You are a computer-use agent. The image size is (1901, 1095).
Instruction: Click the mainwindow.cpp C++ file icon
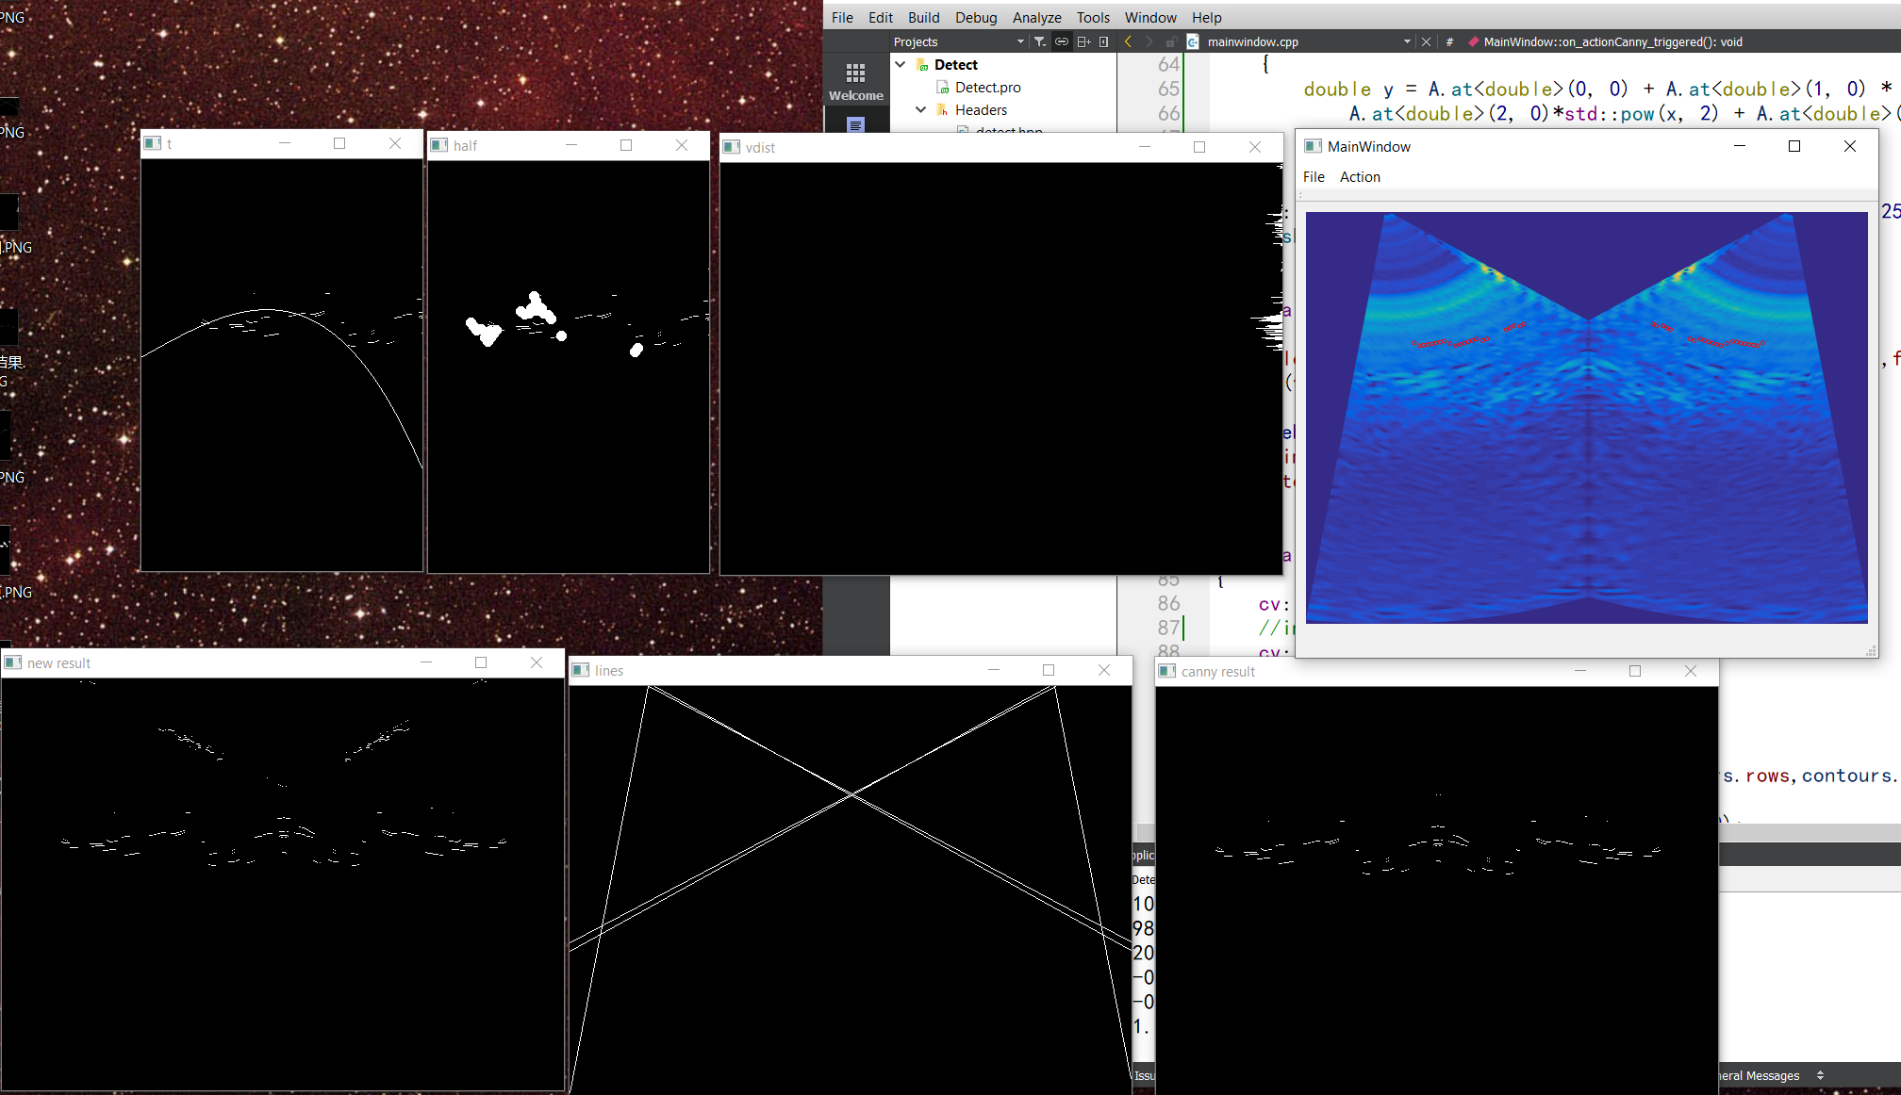click(x=1192, y=41)
